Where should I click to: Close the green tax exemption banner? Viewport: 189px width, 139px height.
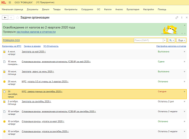tap(184, 25)
